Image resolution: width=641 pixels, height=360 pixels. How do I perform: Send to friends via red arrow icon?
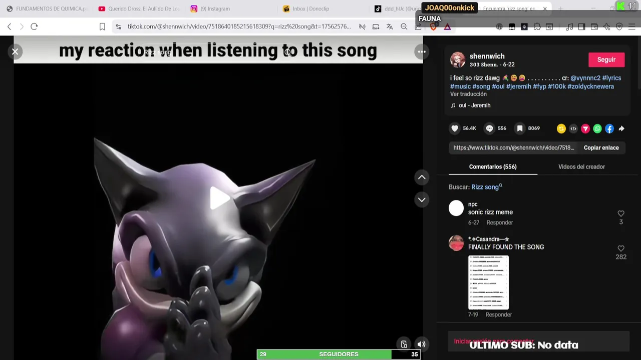[x=585, y=128]
